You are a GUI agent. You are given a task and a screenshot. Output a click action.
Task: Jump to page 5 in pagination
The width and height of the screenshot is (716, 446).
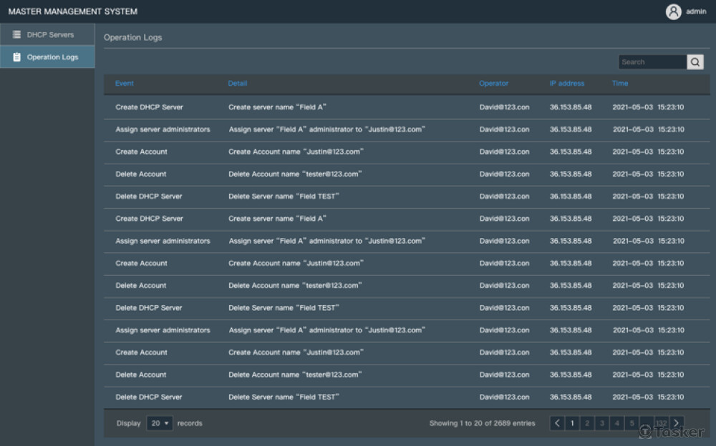pyautogui.click(x=632, y=423)
